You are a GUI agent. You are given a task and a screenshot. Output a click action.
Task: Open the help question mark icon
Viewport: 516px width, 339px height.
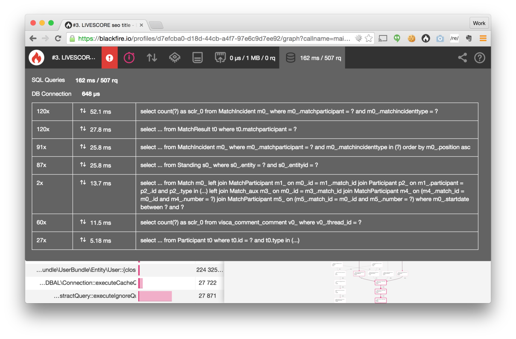point(479,58)
